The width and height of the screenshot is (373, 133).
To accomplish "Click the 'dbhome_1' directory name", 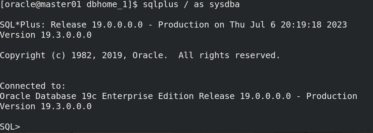I will click(107, 4).
